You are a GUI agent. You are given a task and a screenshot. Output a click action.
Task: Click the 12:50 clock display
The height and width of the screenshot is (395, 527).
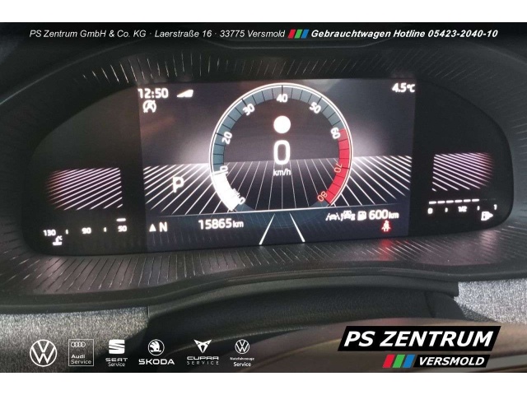point(154,92)
